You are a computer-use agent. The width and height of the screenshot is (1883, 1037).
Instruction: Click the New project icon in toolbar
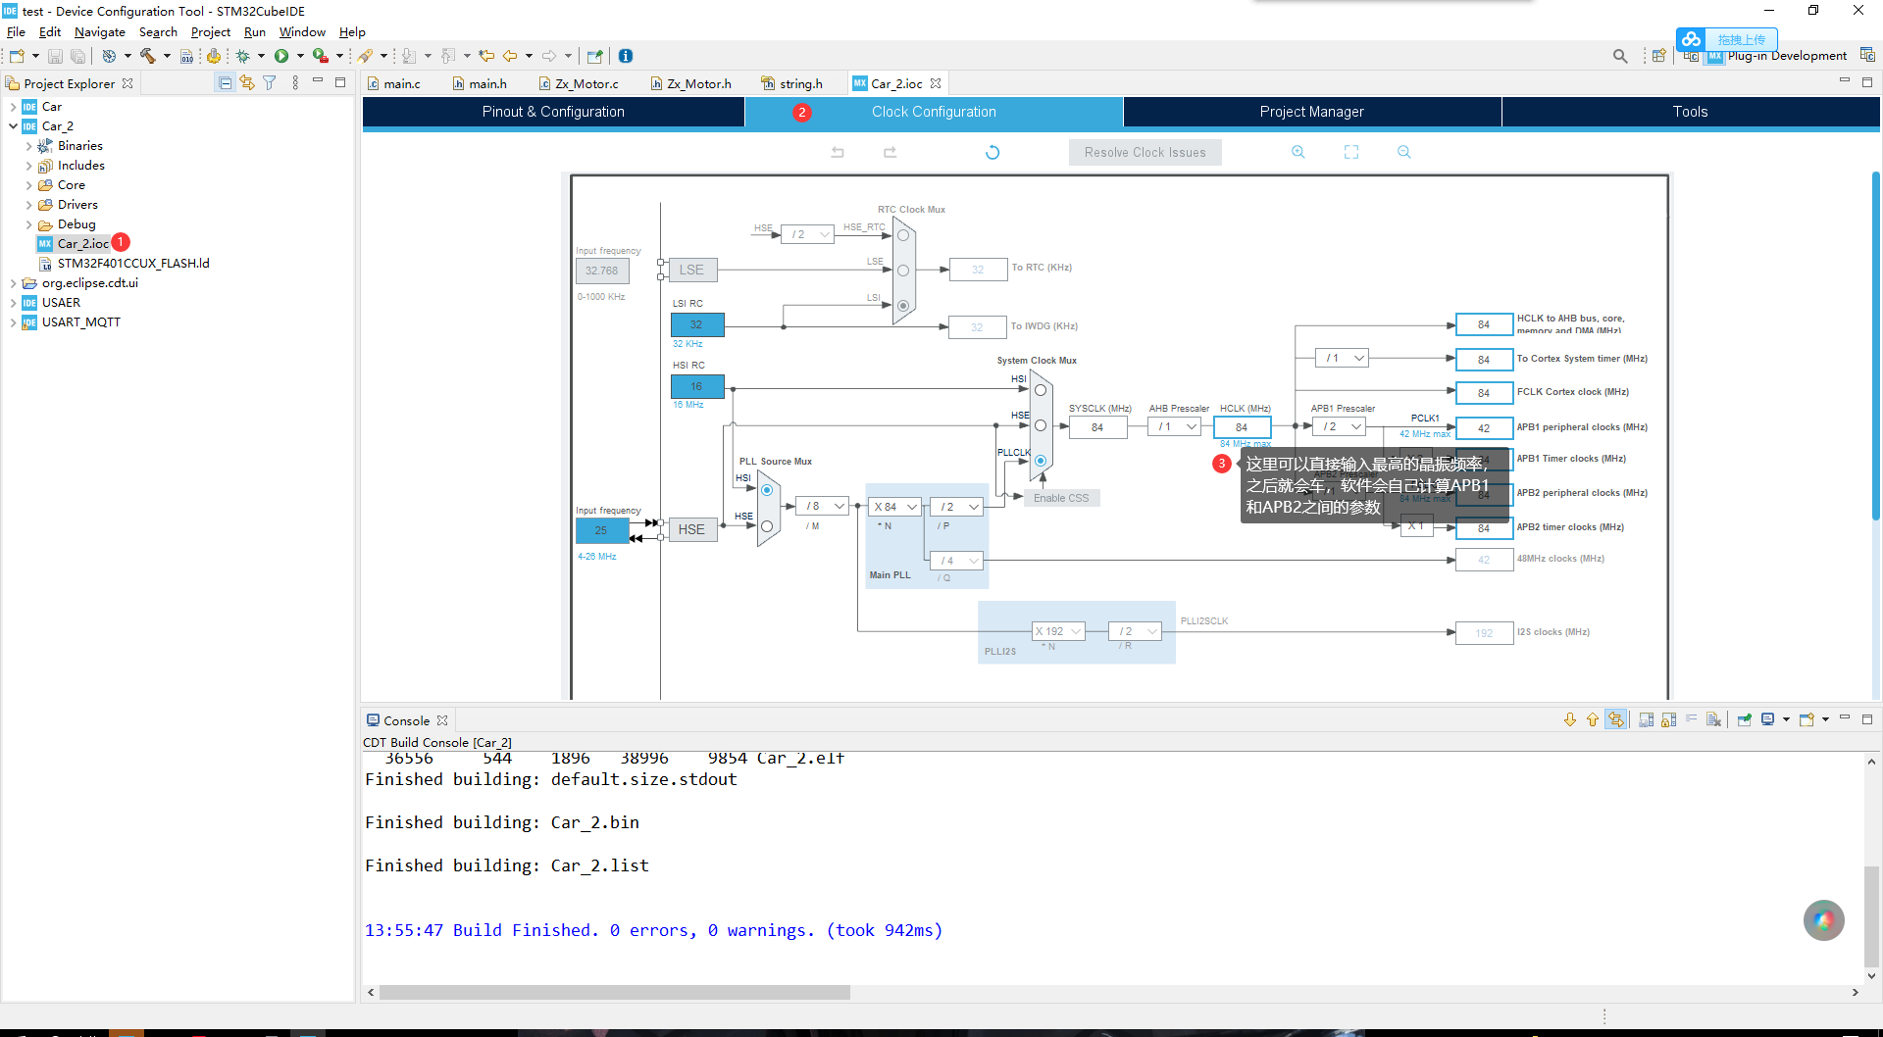pos(16,56)
